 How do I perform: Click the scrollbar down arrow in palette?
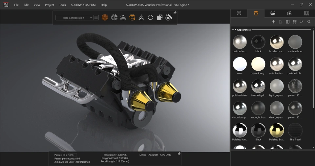(313, 147)
